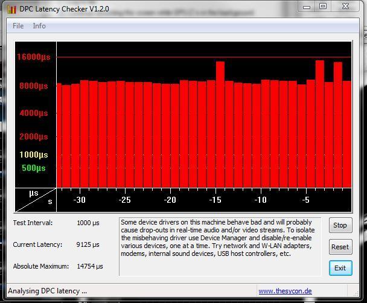
Task: Click the tall latency bar above -15
Action: coord(220,124)
